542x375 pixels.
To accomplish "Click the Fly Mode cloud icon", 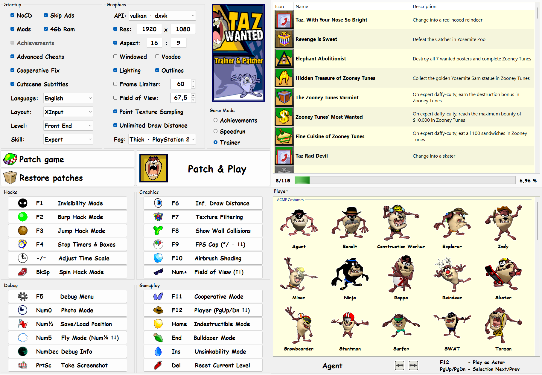I will (x=23, y=338).
